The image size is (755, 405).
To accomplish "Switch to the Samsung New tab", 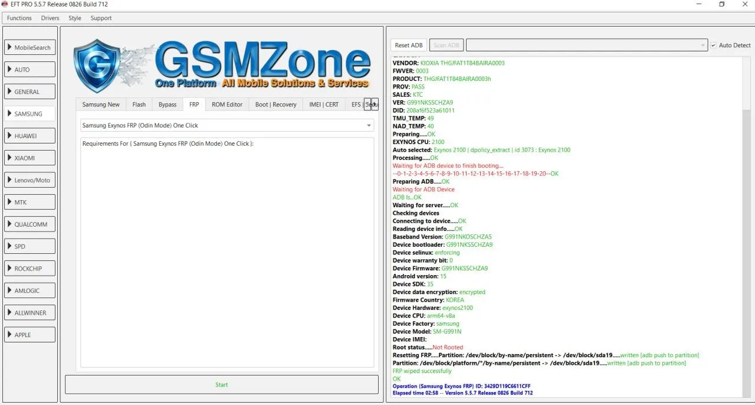I will (x=101, y=104).
